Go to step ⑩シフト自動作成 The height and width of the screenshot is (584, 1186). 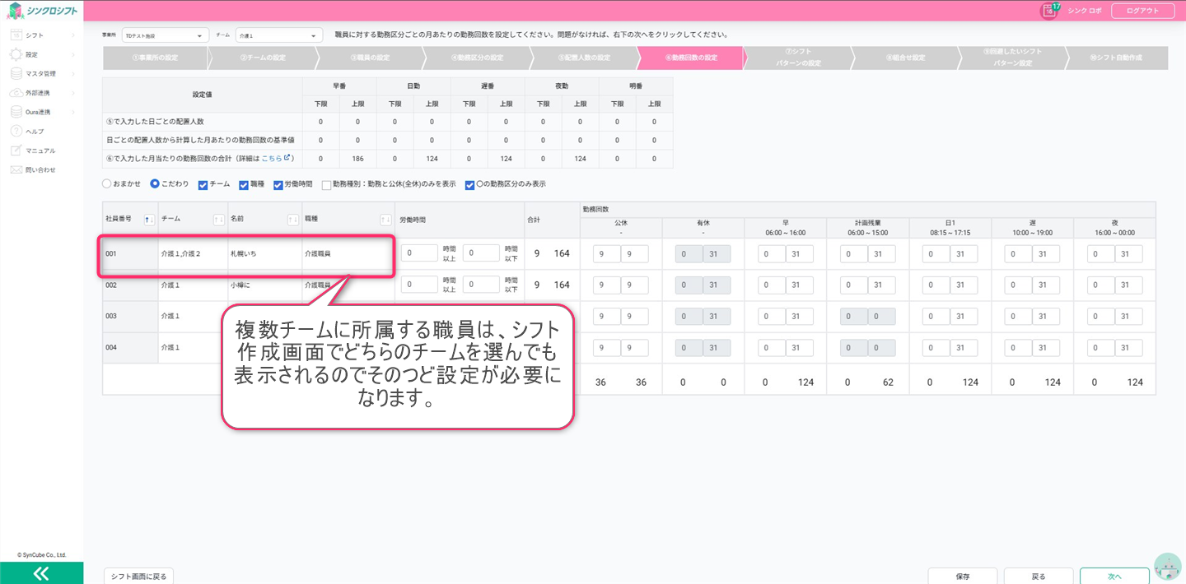pyautogui.click(x=1117, y=58)
